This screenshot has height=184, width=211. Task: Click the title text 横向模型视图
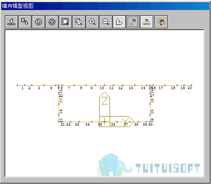(x=17, y=6)
